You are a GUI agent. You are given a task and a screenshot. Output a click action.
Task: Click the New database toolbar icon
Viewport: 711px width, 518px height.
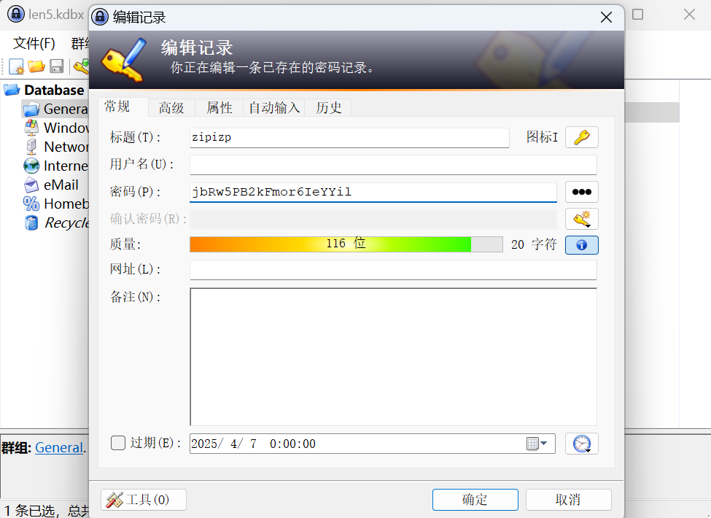[16, 66]
